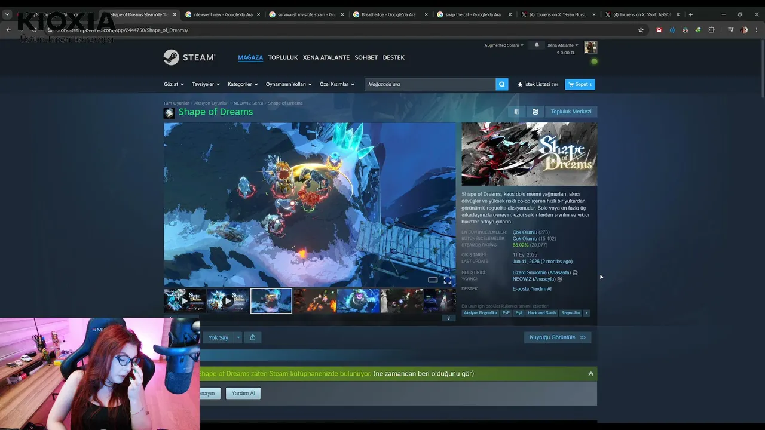The width and height of the screenshot is (765, 430).
Task: Click the magnifier search button in Steam store
Action: point(502,84)
